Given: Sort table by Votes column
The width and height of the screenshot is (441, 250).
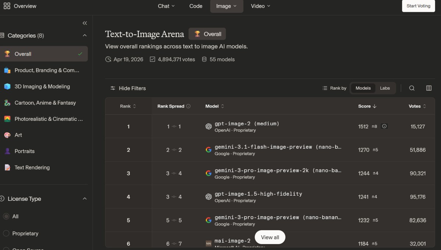Looking at the screenshot, I should 417,106.
